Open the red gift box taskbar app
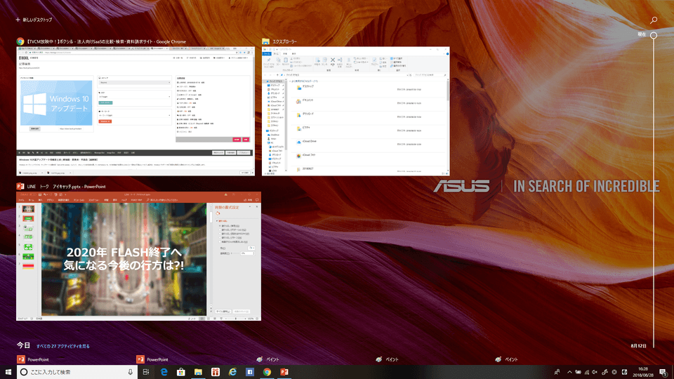Viewport: 674px width, 379px height. [x=216, y=372]
